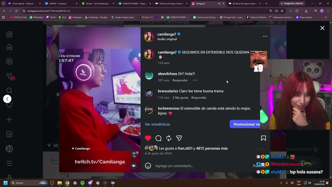
Task: Open WhatsApp bookmark
Action: 37,17
